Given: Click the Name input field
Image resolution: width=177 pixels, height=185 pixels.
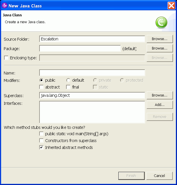Looking at the screenshot, I should click(x=92, y=73).
